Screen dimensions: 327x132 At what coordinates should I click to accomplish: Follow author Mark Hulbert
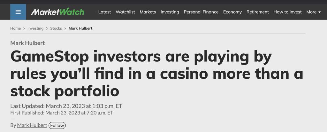pyautogui.click(x=57, y=125)
